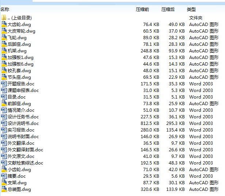
Task: Click the 节头座.dwg file icon
Action: click(x=4, y=77)
